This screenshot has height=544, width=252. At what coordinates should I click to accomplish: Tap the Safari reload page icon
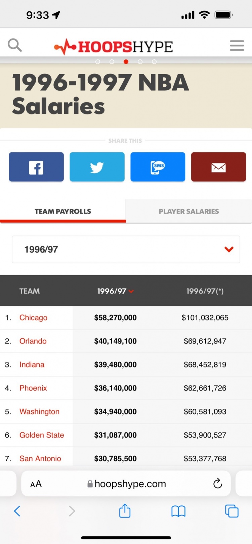tap(218, 483)
